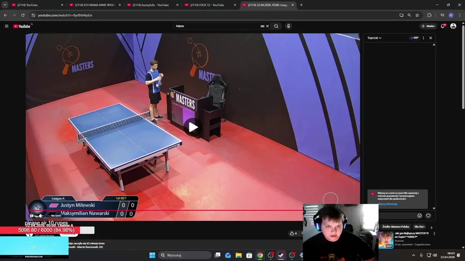The image size is (465, 261).
Task: Click the Utwórz create button
Action: click(x=428, y=26)
